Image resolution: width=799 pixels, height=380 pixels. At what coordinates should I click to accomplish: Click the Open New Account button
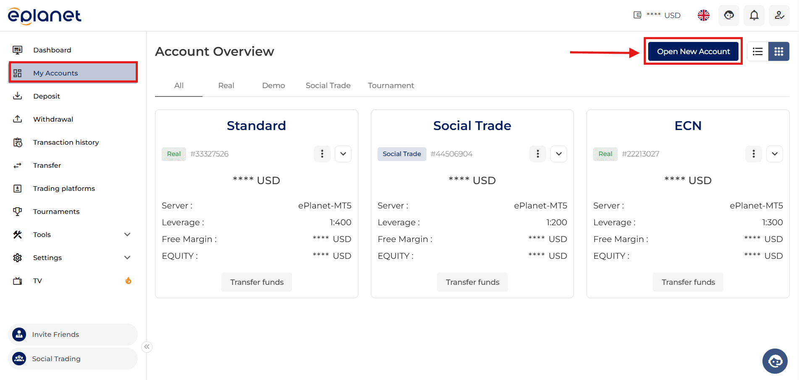pos(693,51)
